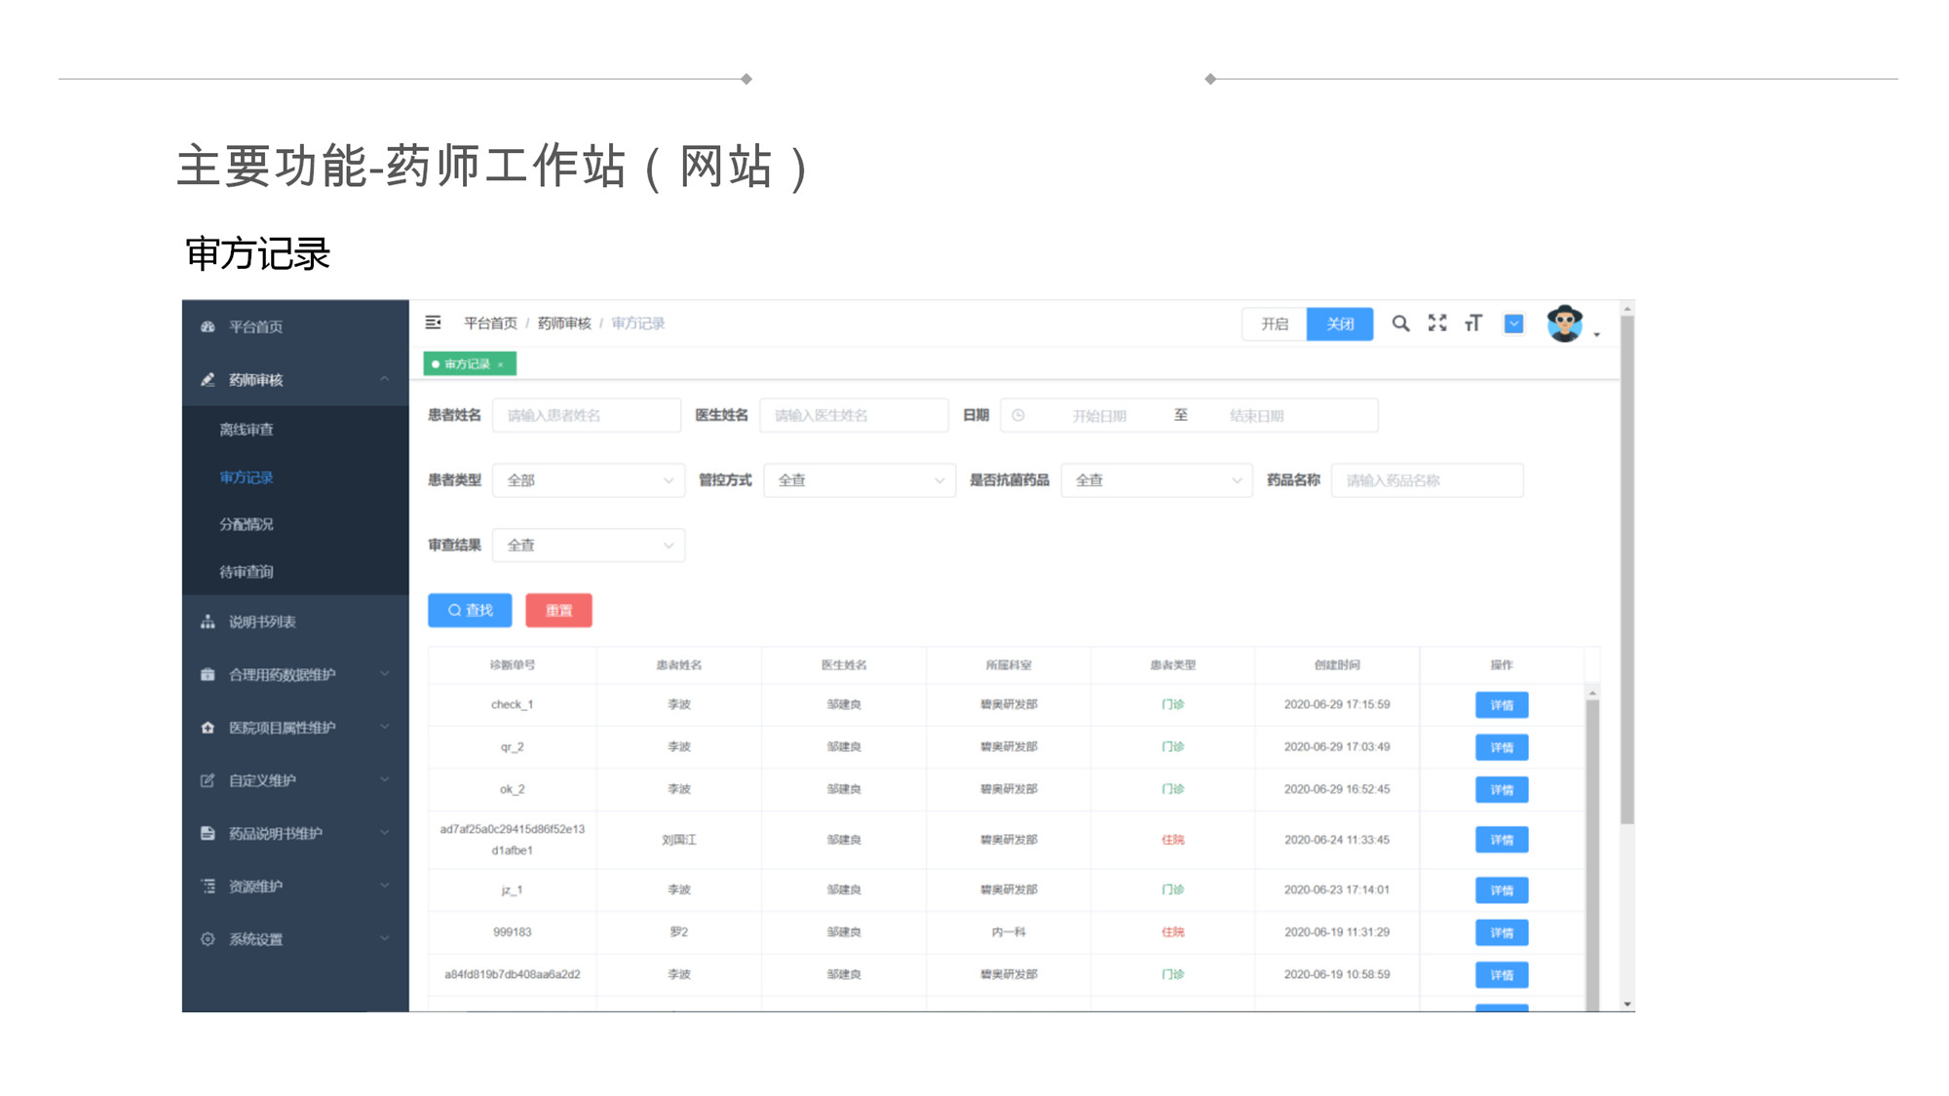This screenshot has width=1949, height=1096.
Task: Open 详情 for the ok_2 row
Action: 1502,790
